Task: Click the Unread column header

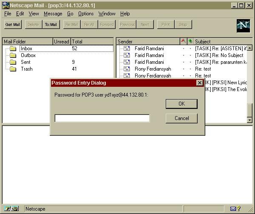Action: click(62, 42)
